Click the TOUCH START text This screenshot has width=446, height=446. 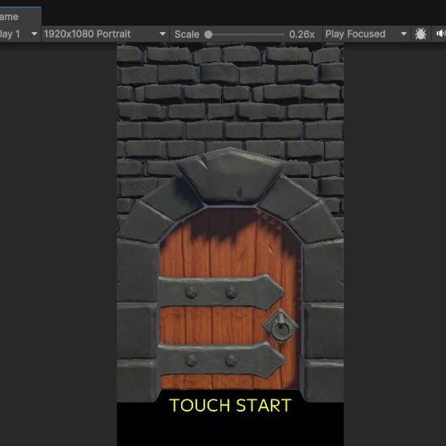(230, 405)
